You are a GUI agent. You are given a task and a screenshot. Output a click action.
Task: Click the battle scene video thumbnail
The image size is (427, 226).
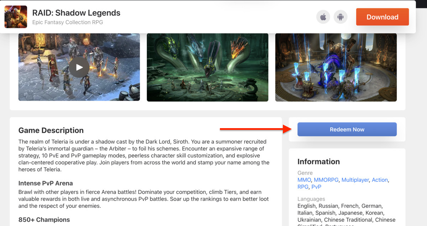(79, 67)
